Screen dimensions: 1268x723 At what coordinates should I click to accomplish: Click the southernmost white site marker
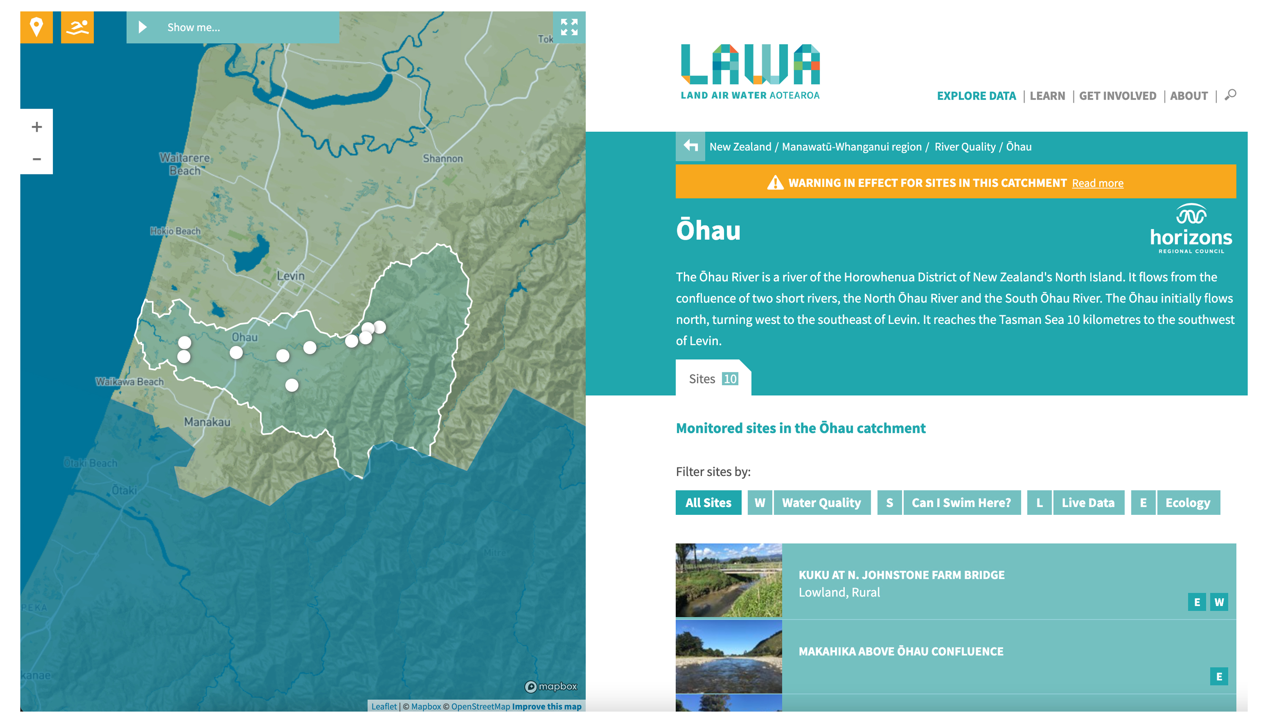tap(292, 385)
